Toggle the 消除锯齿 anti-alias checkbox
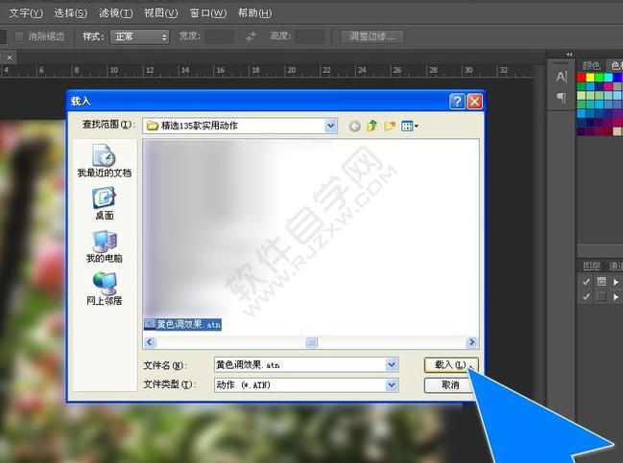 pos(18,36)
